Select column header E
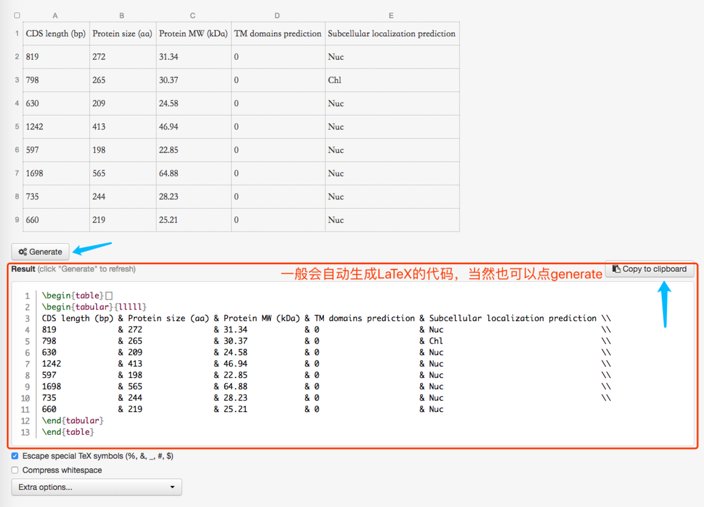 (391, 15)
